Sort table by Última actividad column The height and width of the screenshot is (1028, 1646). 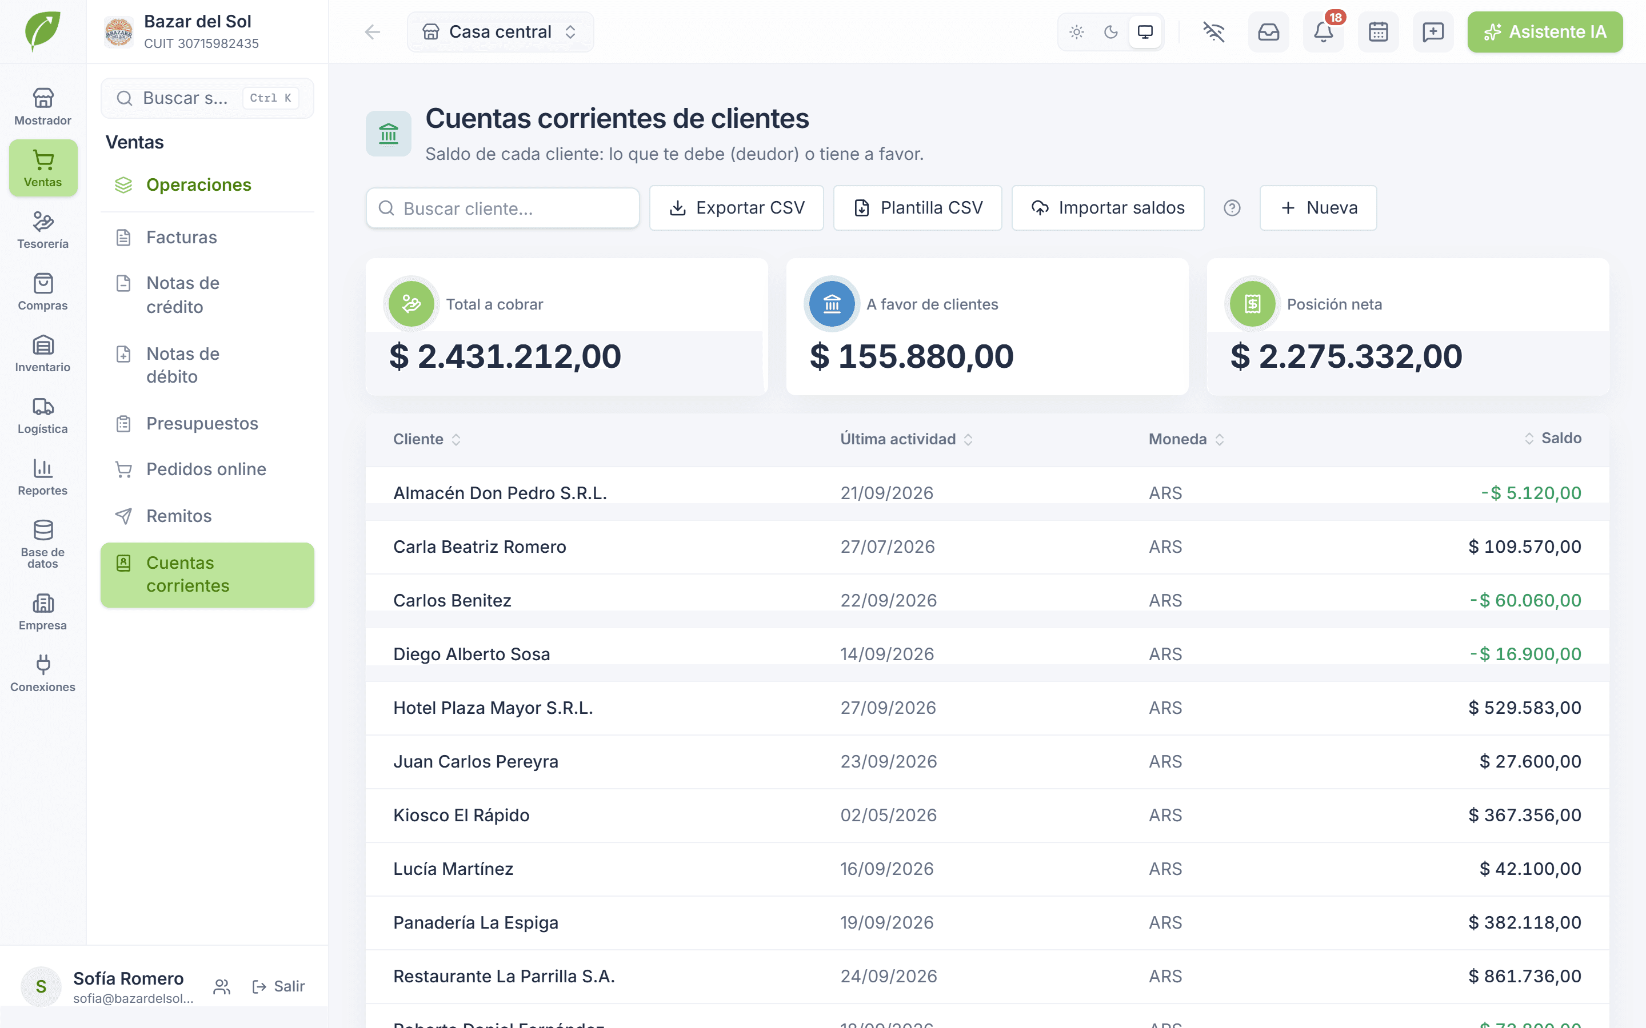(906, 439)
